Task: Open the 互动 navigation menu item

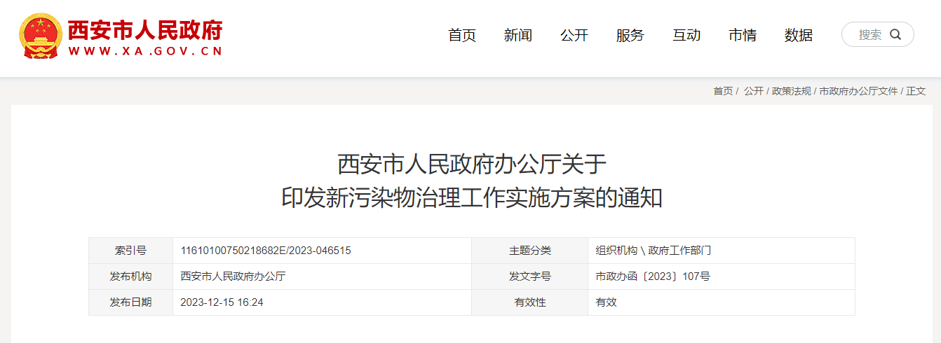Action: [x=686, y=35]
